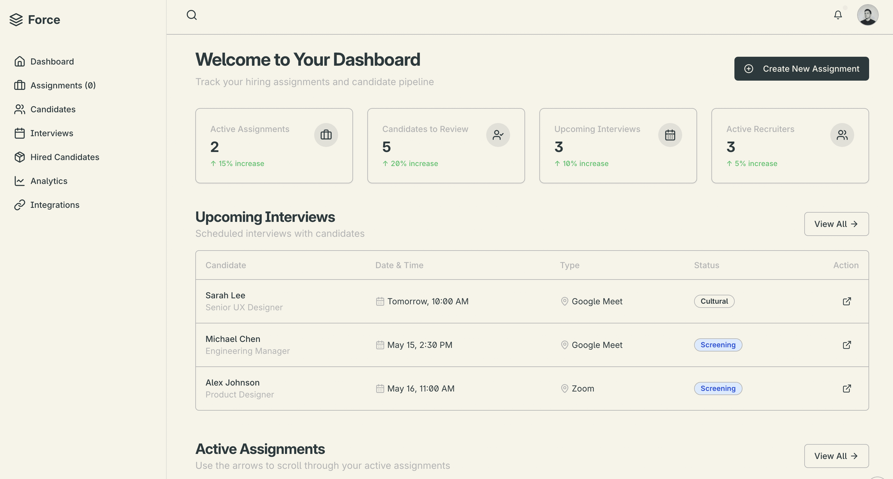893x479 pixels.
Task: Click the calendar icon in Upcoming Interviews card
Action: pos(670,135)
